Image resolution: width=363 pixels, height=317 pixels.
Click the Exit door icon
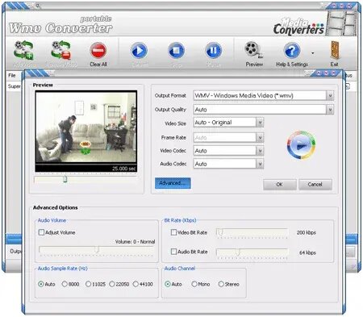pyautogui.click(x=335, y=50)
